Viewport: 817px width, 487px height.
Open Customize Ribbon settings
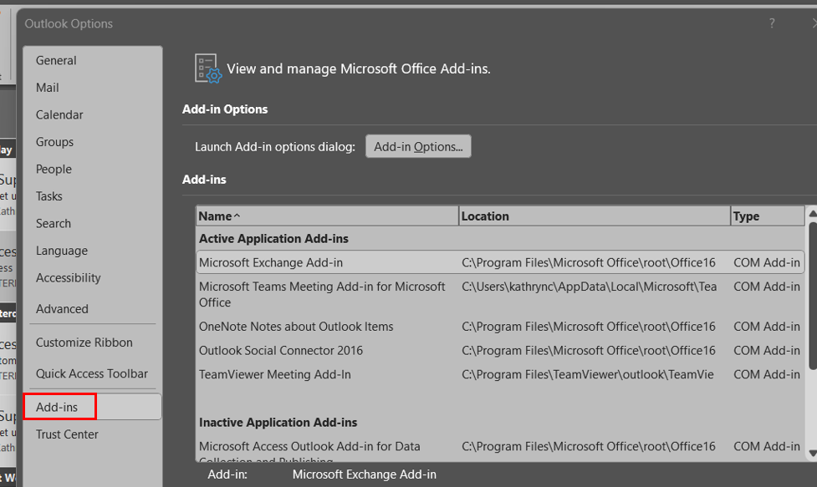pos(84,342)
